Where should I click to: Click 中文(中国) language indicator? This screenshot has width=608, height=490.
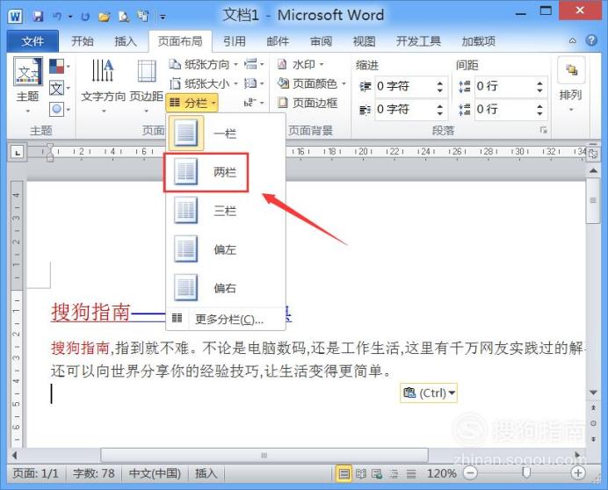click(156, 473)
